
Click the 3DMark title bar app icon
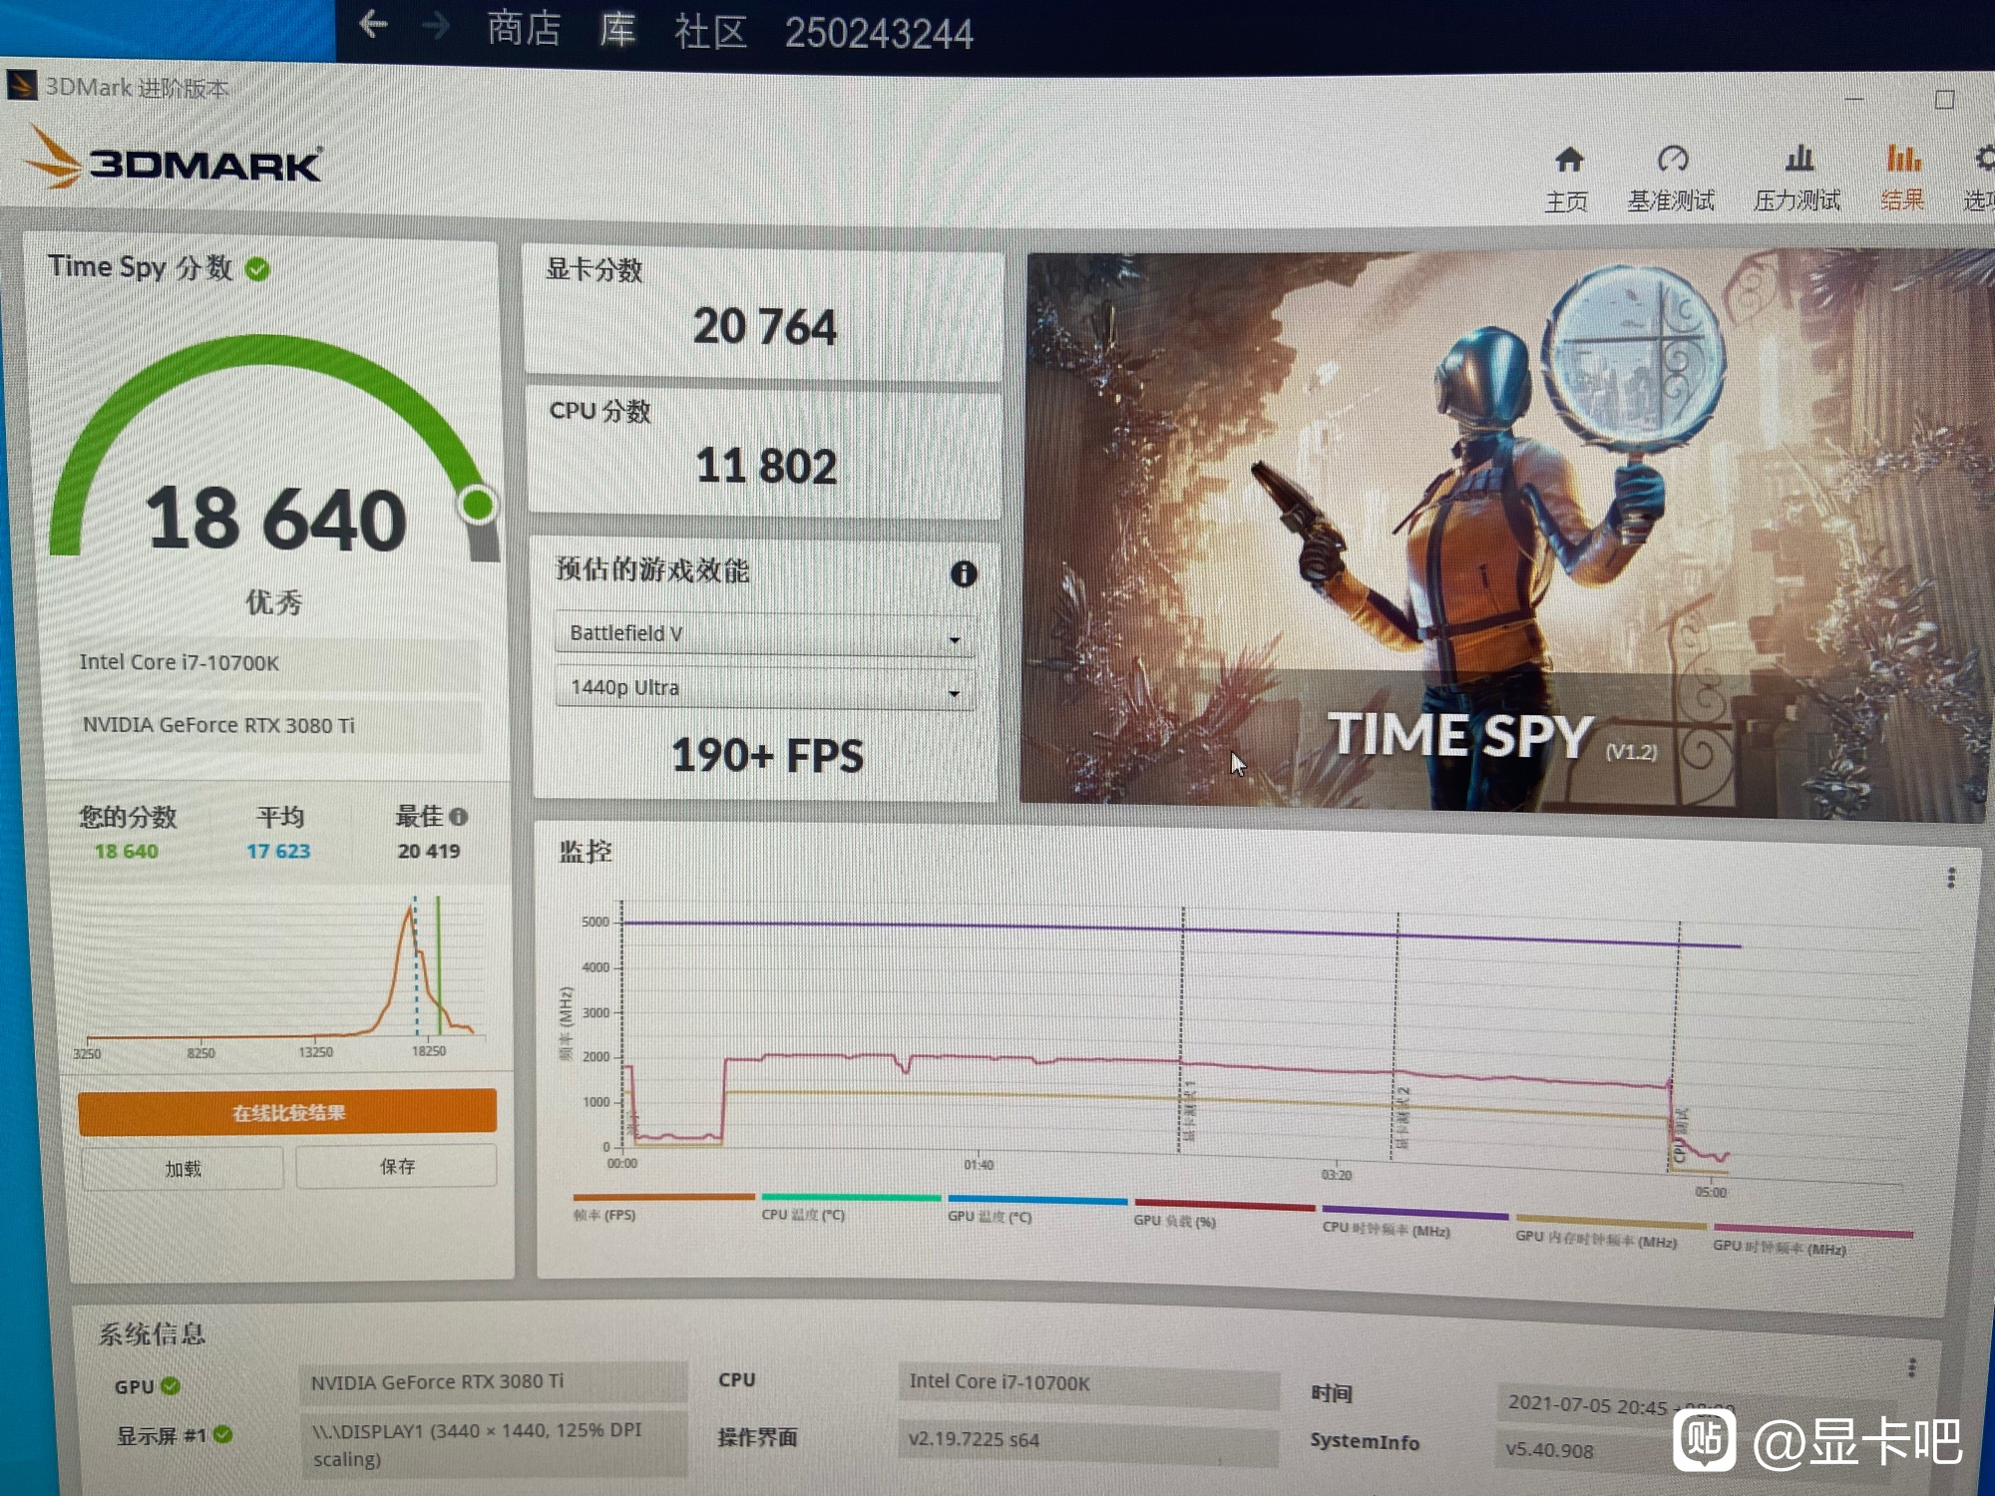21,86
